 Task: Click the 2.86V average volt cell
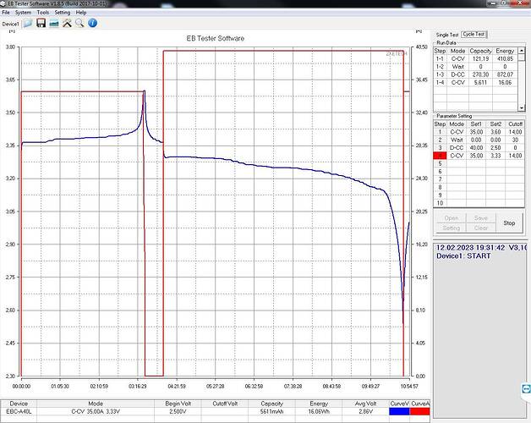tap(366, 411)
